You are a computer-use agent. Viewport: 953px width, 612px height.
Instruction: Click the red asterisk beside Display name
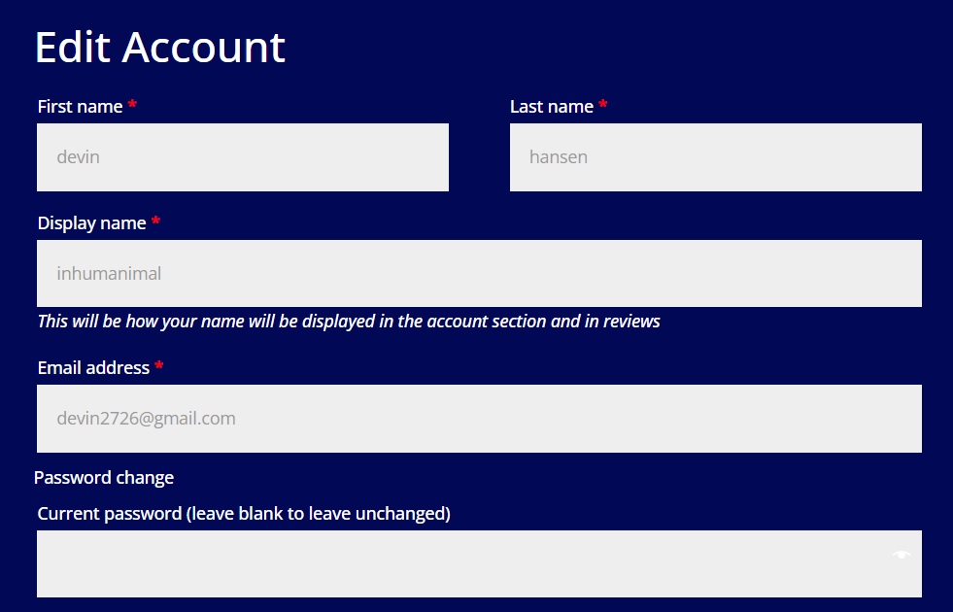[155, 221]
